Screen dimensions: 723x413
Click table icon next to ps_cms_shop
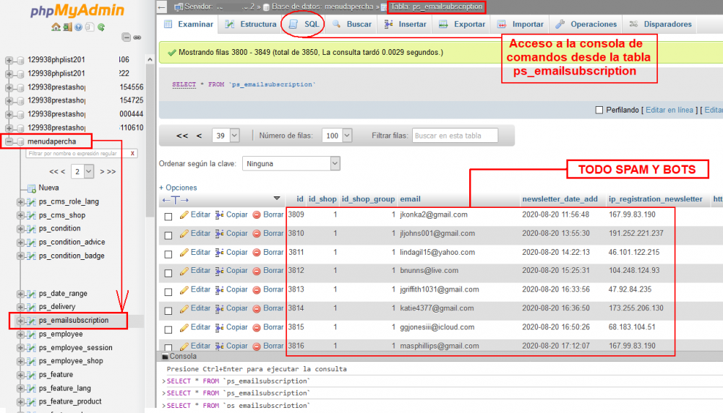(31, 215)
